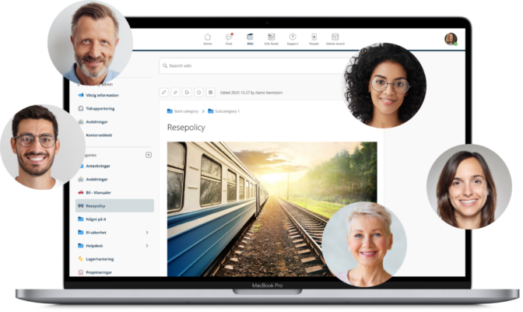Open the Support help icon
Screen dimensions: 523x312
293,38
